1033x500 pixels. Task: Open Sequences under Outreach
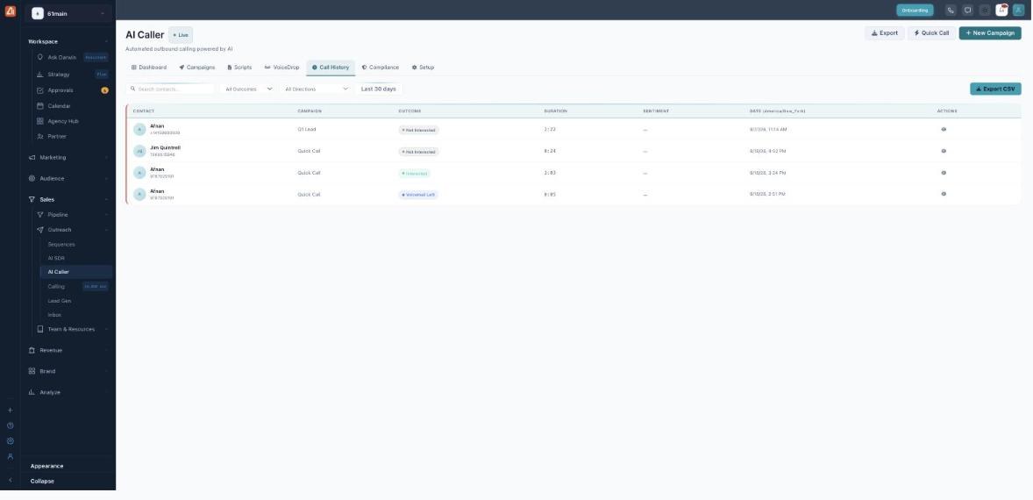[61, 245]
